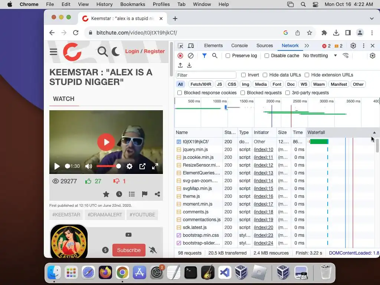Filter requests by Img type
Image resolution: width=380 pixels, height=285 pixels.
[246, 84]
